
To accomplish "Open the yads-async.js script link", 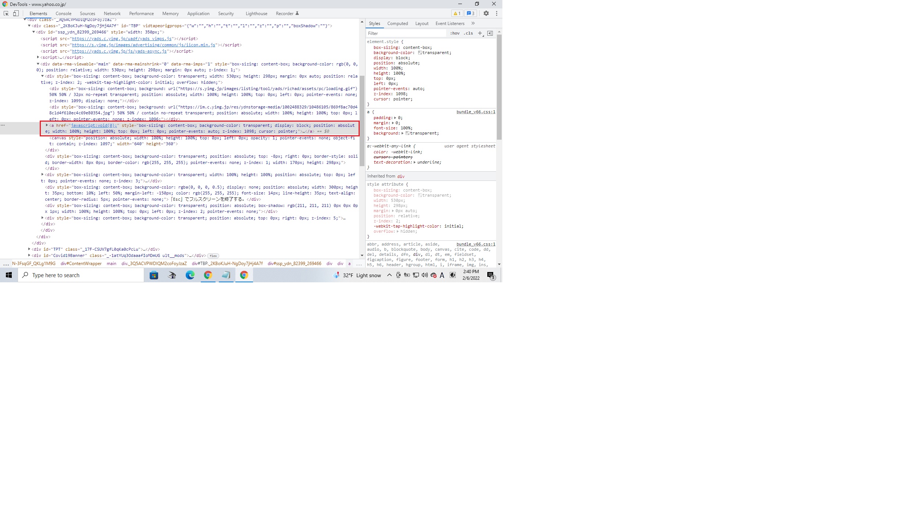I will [x=119, y=51].
